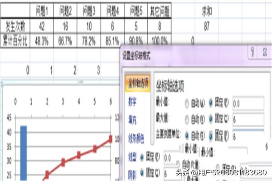Choose 固定 for 主要刻度单位
Viewport: 272px width, 181px height.
click(x=210, y=135)
